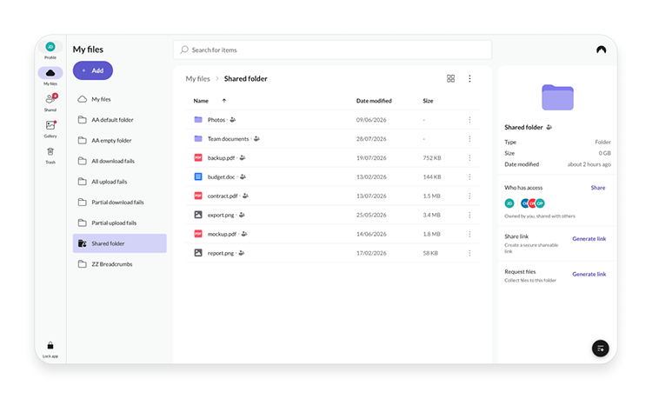Image resolution: width=652 pixels, height=399 pixels.
Task: Click the export.png image icon
Action: point(198,215)
